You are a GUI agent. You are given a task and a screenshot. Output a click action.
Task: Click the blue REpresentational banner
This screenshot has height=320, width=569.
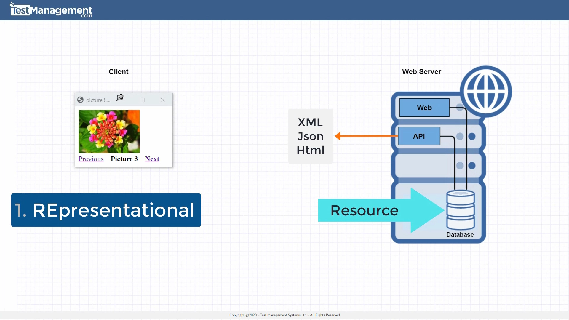pos(106,210)
